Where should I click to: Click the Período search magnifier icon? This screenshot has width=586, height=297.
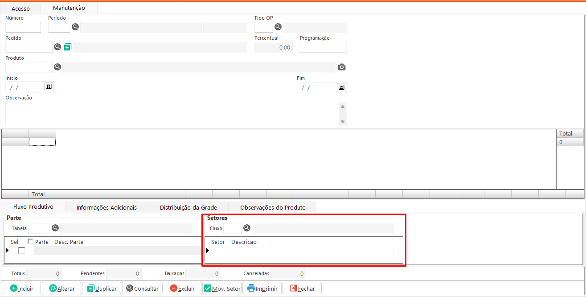pos(75,27)
